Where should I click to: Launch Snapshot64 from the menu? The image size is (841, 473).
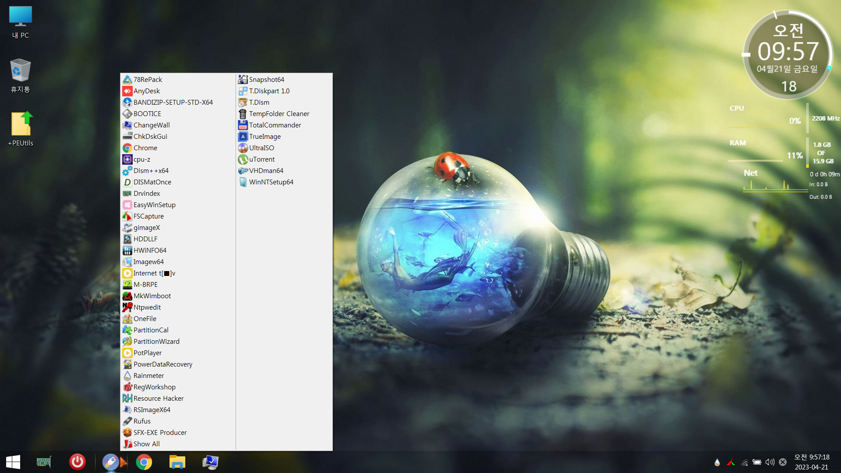click(x=284, y=79)
